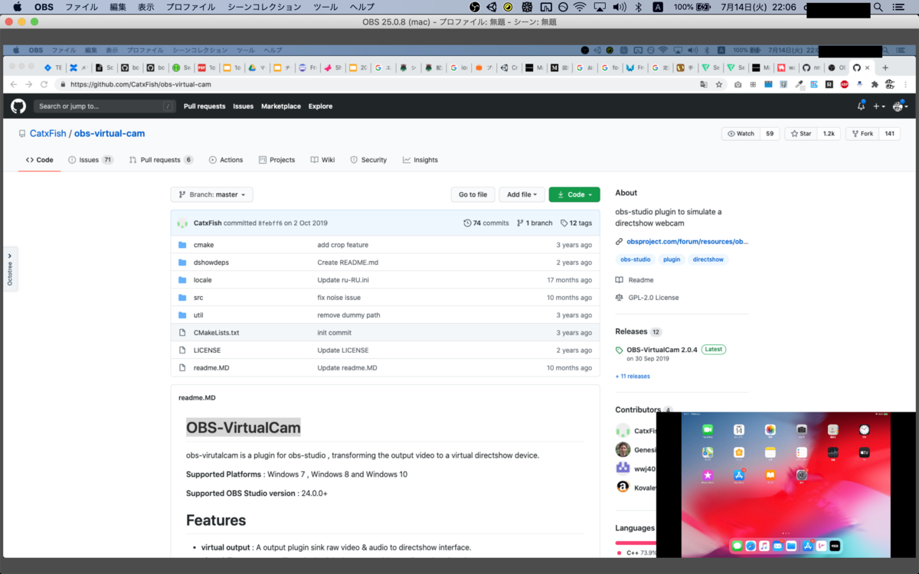Show the + 11 releases link

click(633, 376)
